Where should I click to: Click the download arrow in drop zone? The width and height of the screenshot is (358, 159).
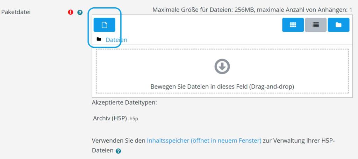[x=222, y=66]
